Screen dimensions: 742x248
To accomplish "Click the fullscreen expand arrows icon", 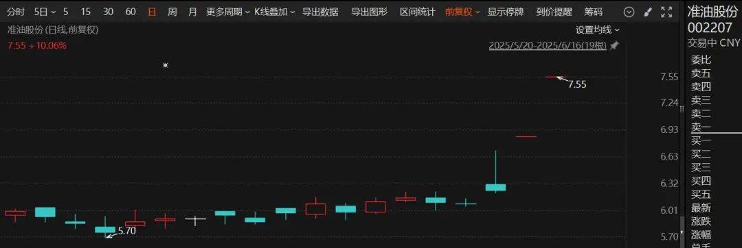I will coord(666,12).
